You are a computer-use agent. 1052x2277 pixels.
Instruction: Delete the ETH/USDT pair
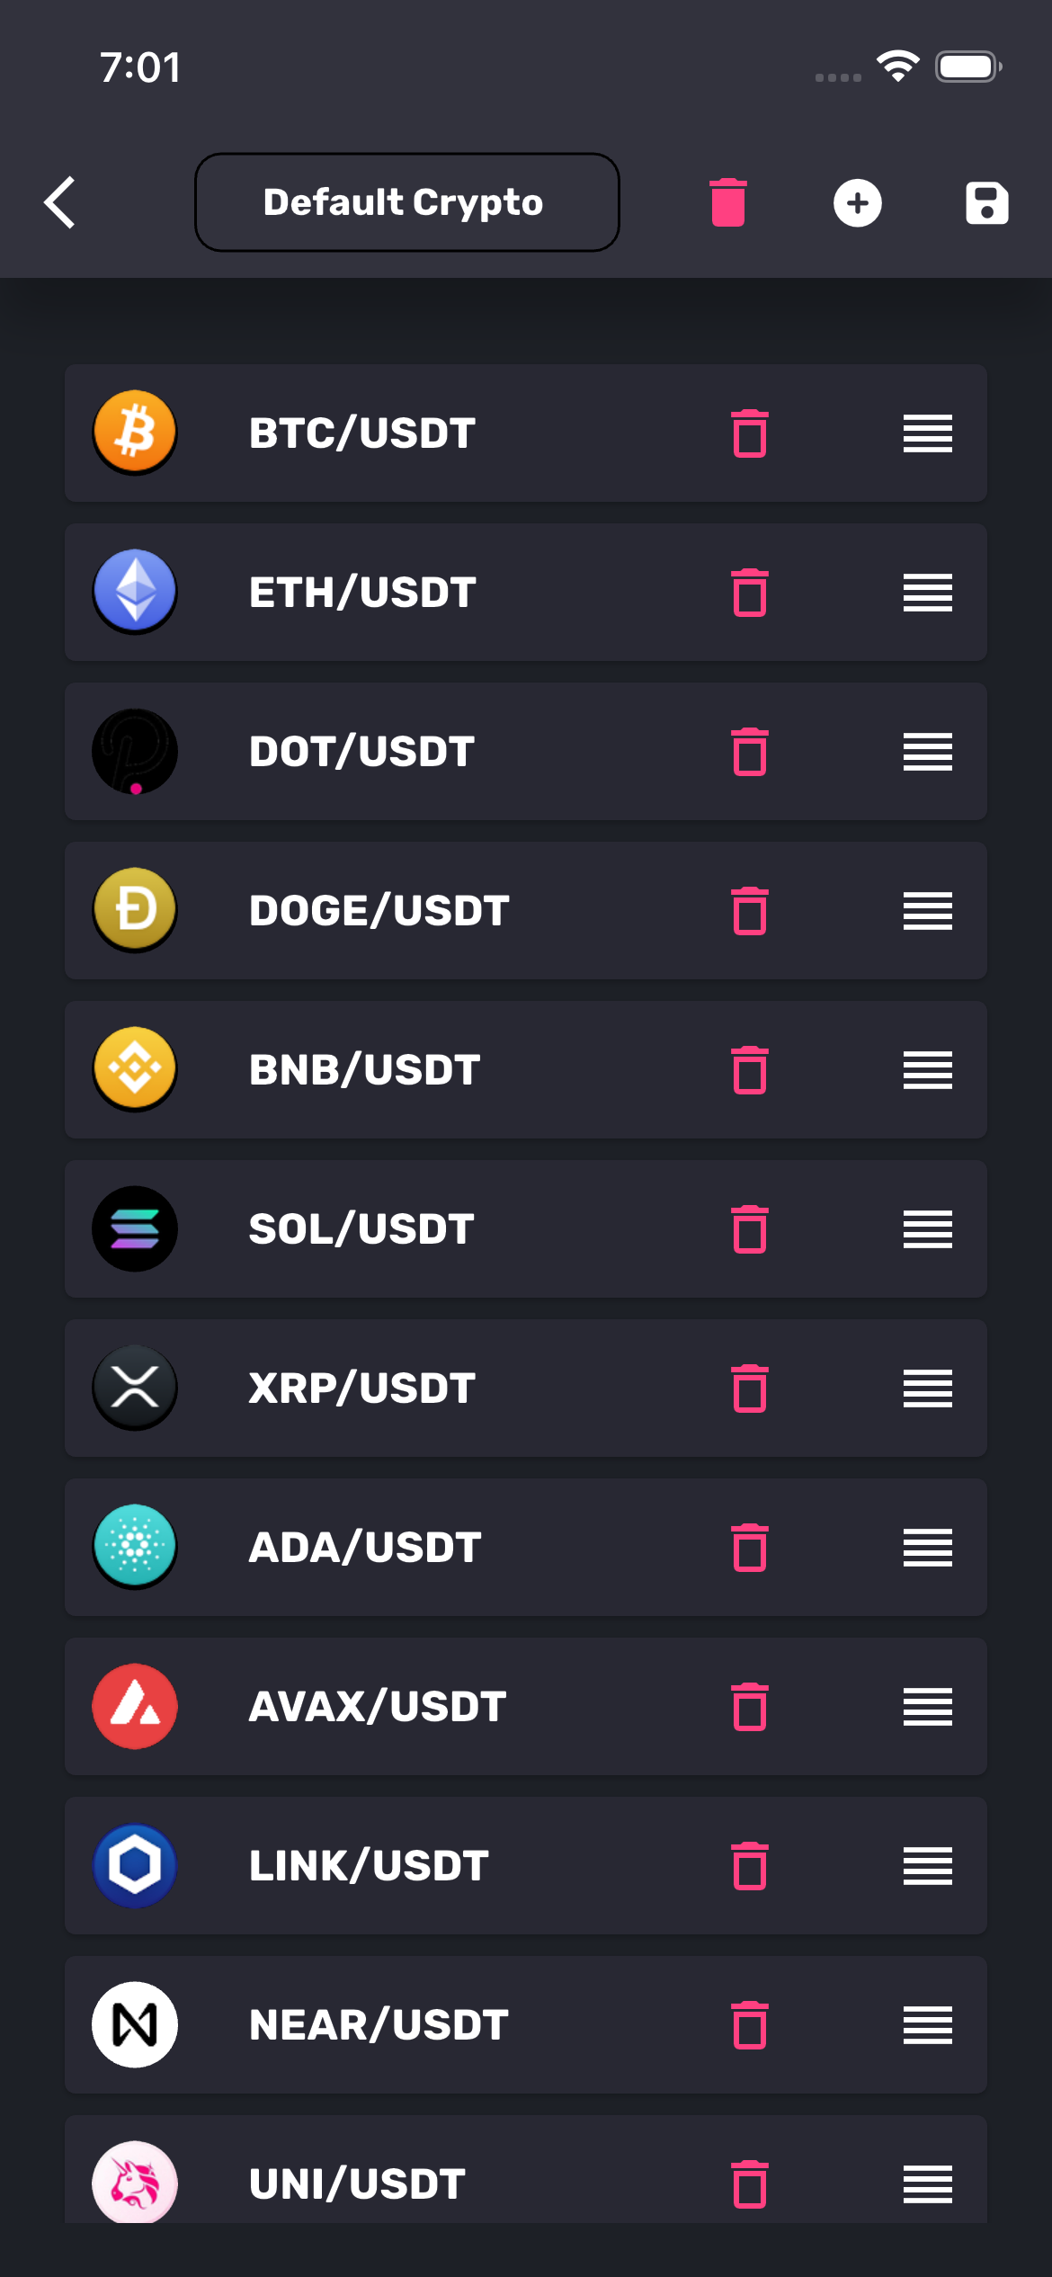[749, 593]
